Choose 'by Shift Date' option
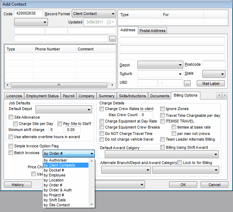This screenshot has width=233, height=212. [55, 200]
